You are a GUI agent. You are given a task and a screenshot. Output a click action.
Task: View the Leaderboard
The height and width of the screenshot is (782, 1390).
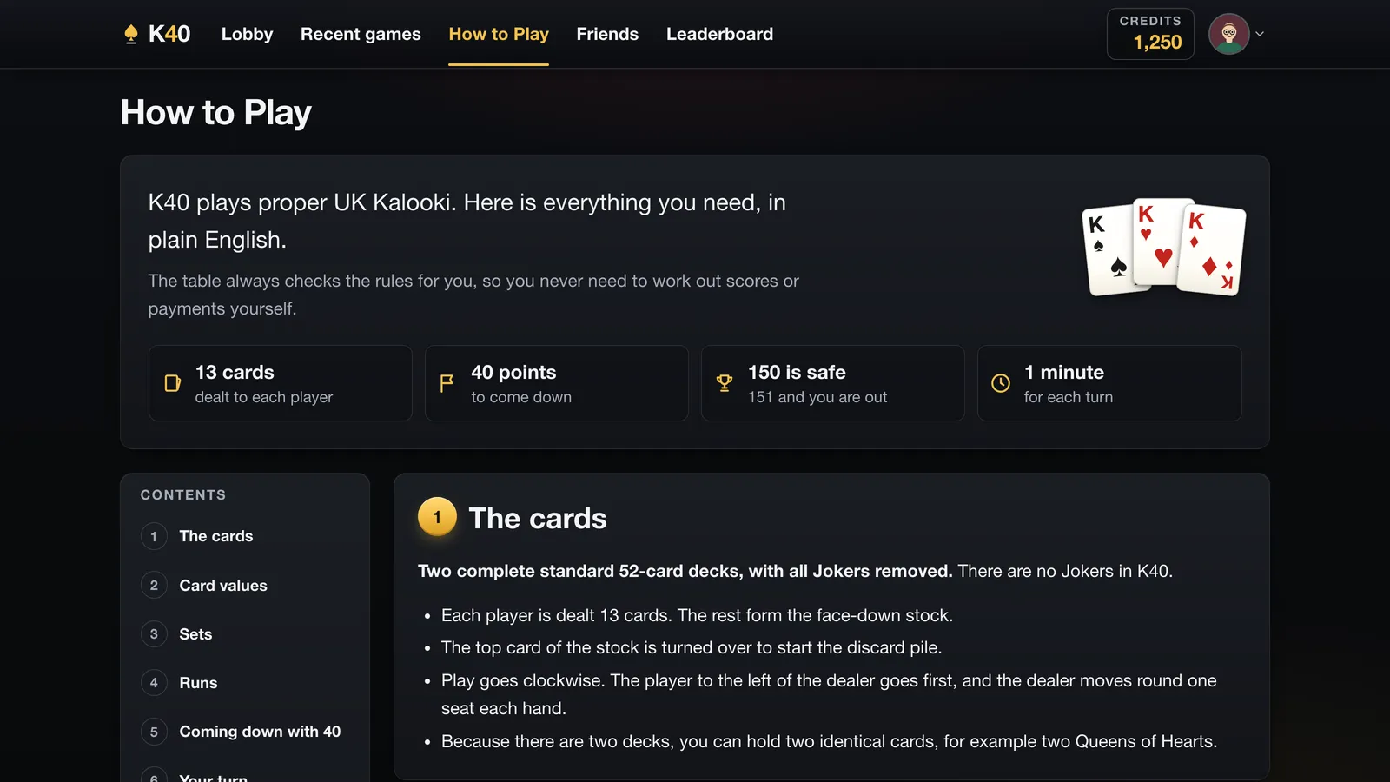pos(719,34)
